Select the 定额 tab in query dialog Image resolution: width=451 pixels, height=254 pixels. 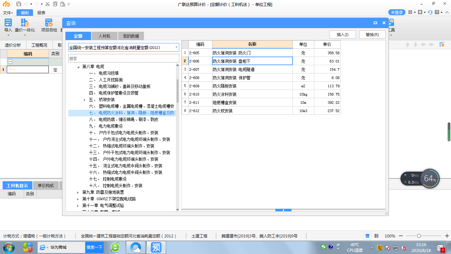click(78, 36)
